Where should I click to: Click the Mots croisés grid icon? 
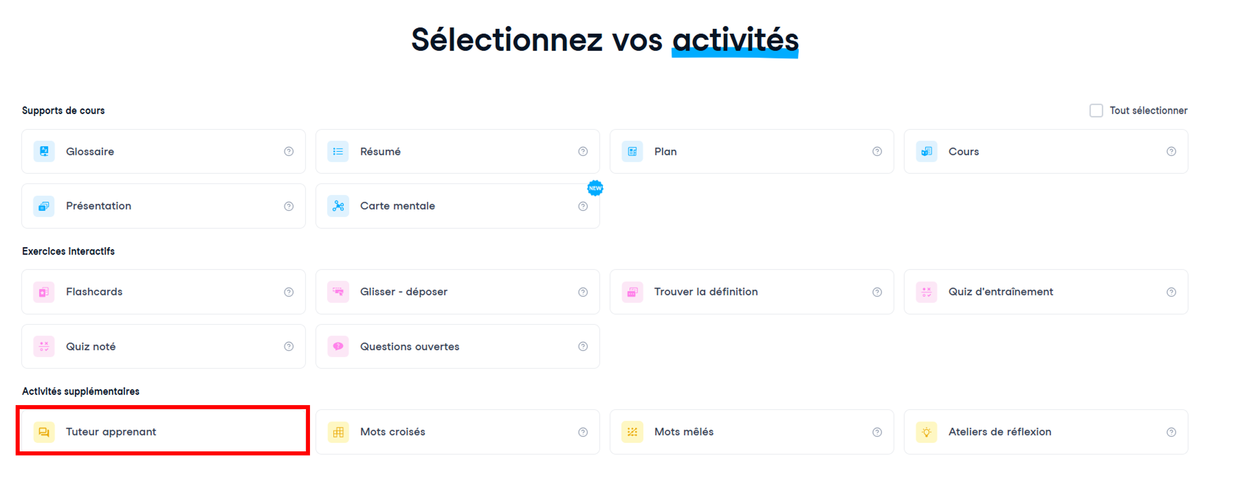(338, 432)
